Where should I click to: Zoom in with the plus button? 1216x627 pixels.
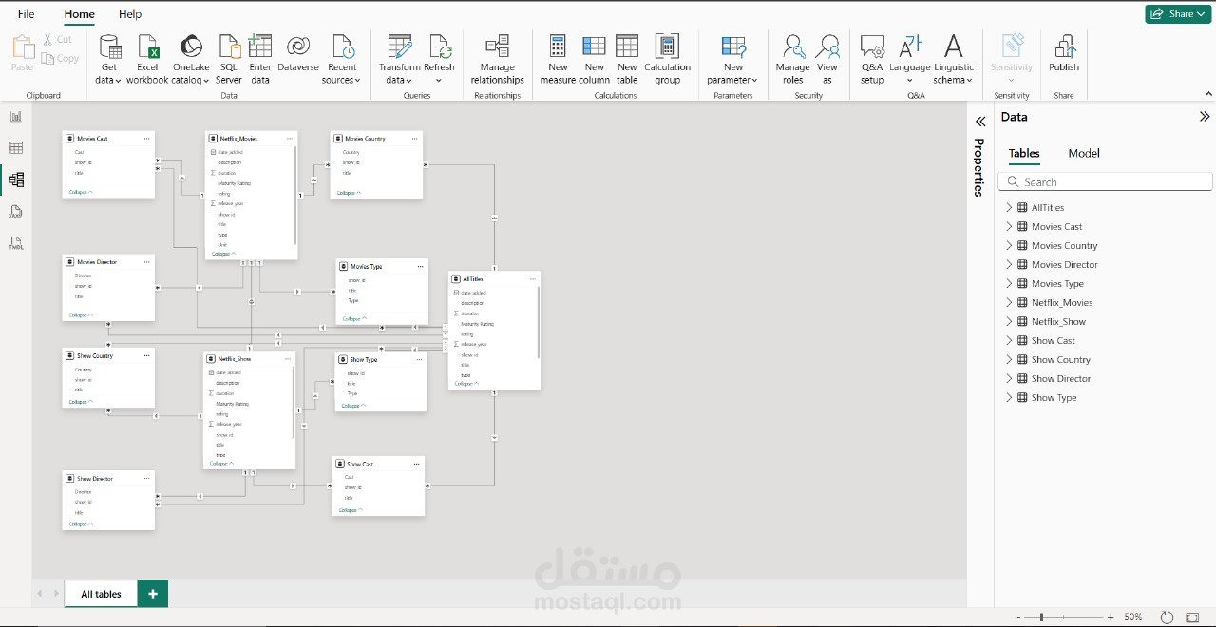(x=1111, y=617)
